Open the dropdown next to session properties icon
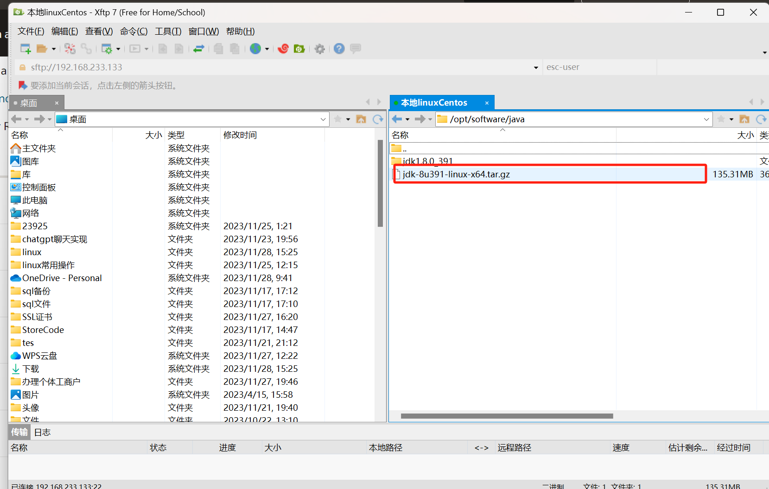The image size is (769, 489). [118, 49]
